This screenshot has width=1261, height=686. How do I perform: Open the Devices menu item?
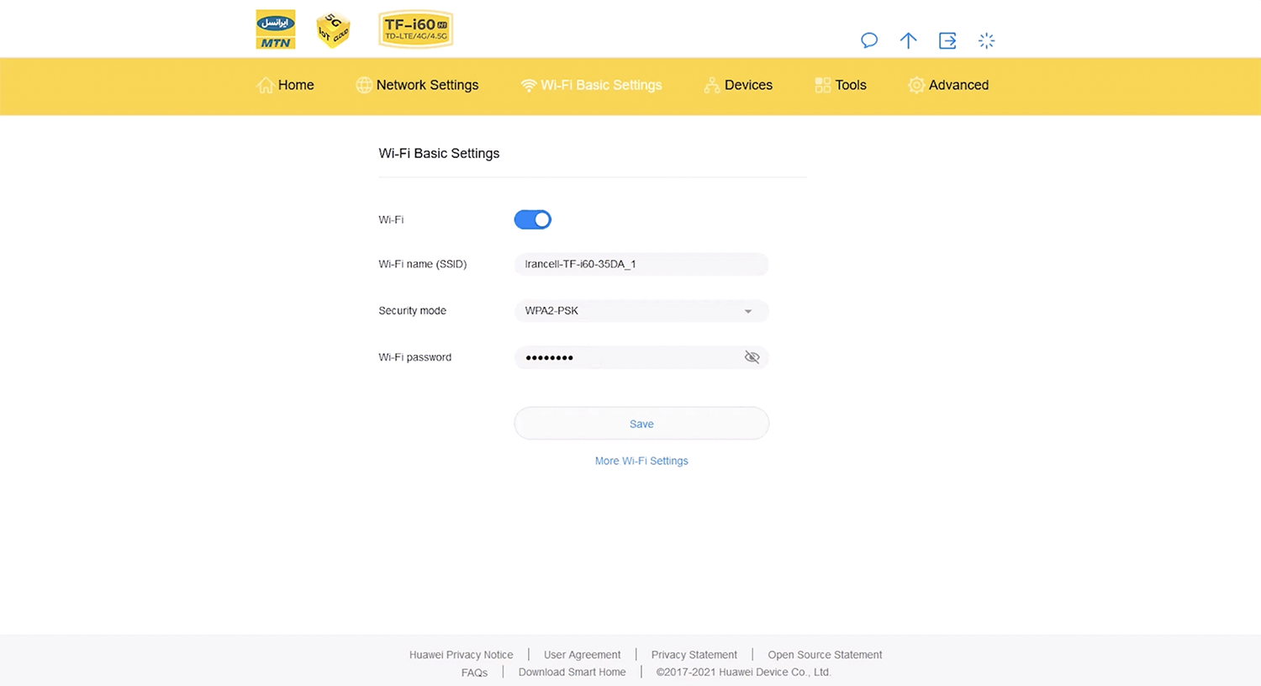pyautogui.click(x=738, y=85)
